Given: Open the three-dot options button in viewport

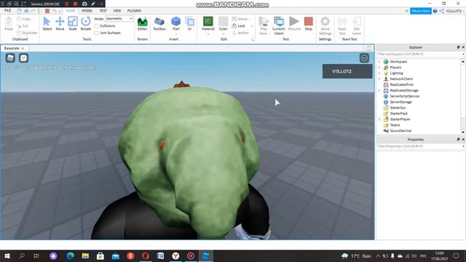Looking at the screenshot, I should [364, 58].
